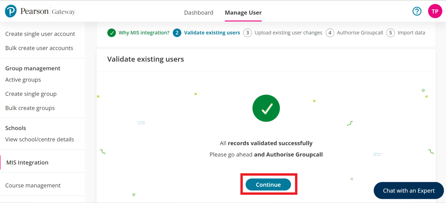This screenshot has height=203, width=446.
Task: Open View school/centre details
Action: point(40,139)
